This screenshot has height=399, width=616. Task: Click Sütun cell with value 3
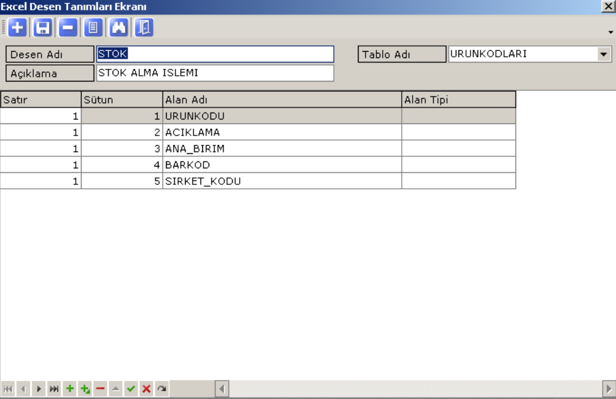pos(122,149)
